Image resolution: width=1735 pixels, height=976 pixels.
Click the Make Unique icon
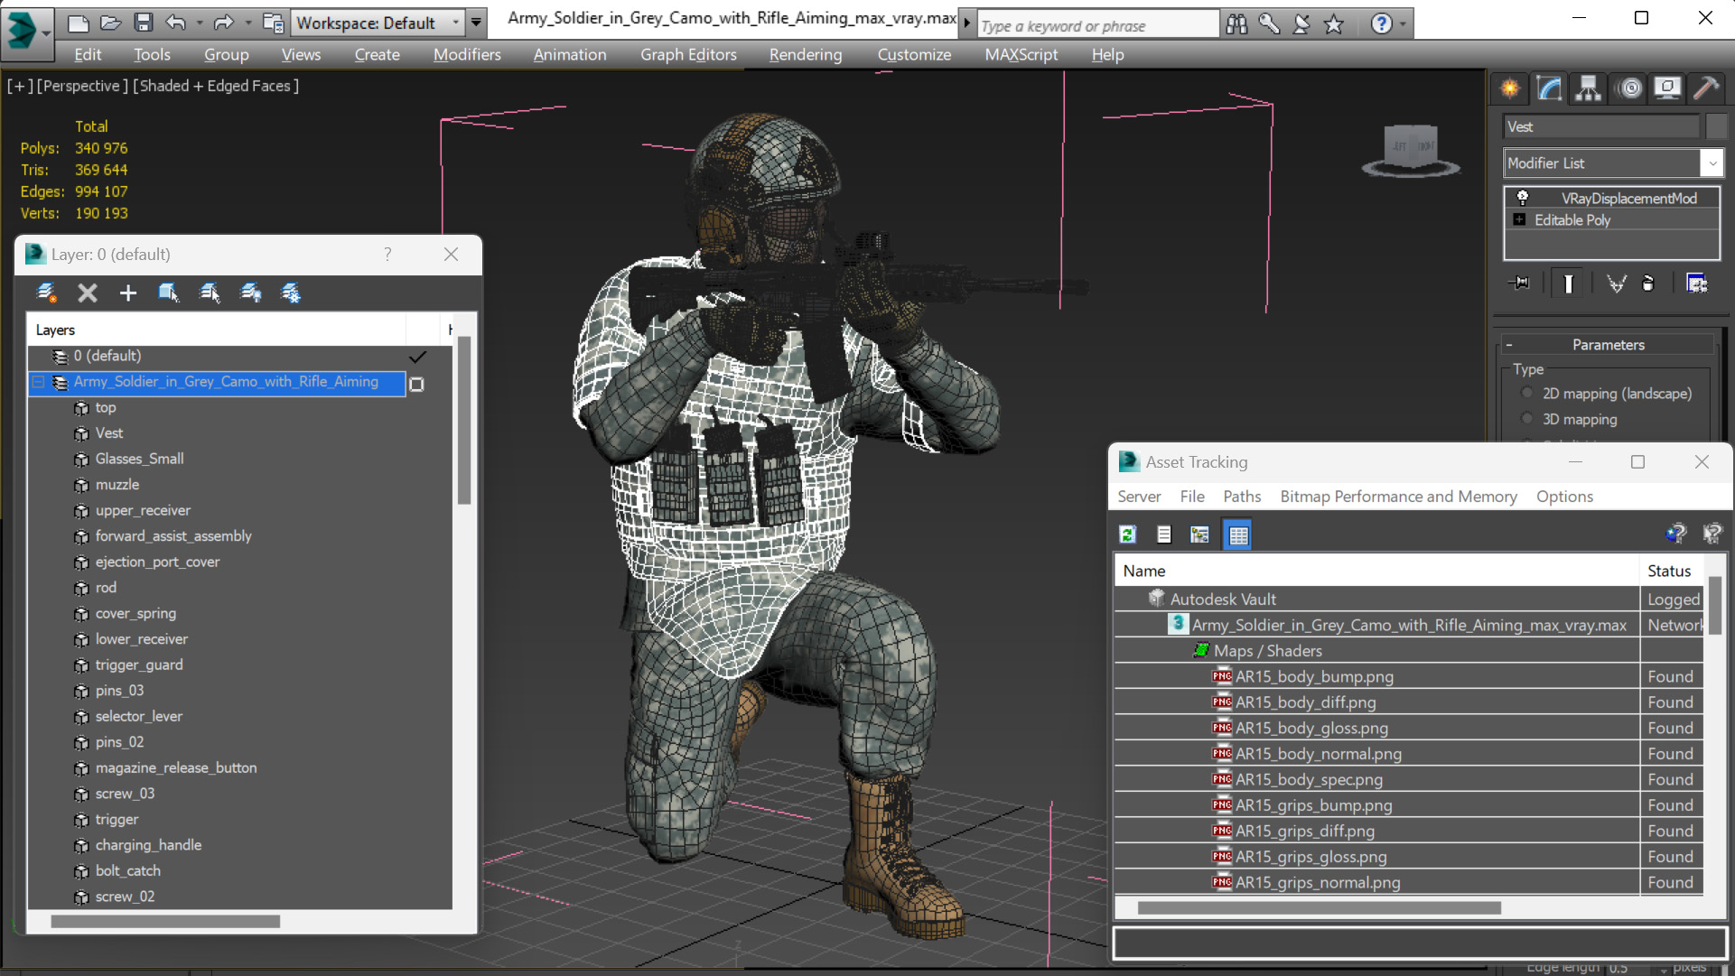[1616, 284]
